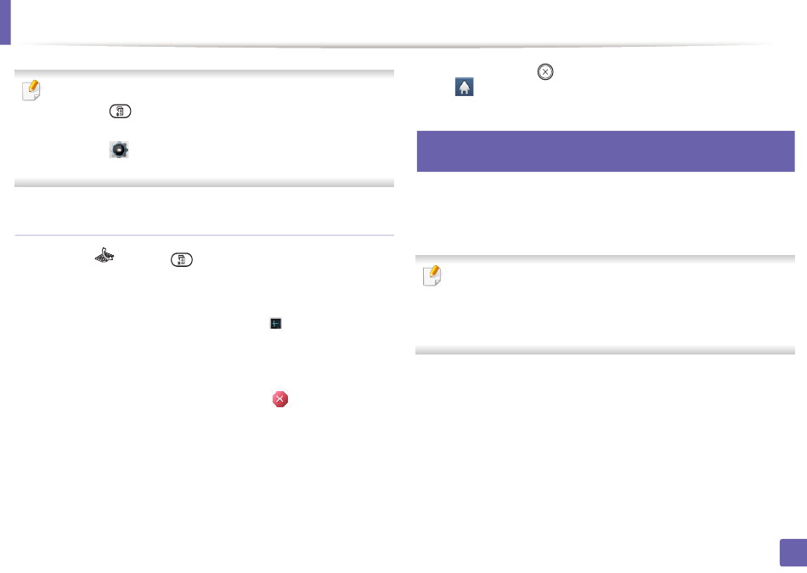This screenshot has height=573, width=807.
Task: Click the fax phone-keypad icon
Action: point(104,255)
